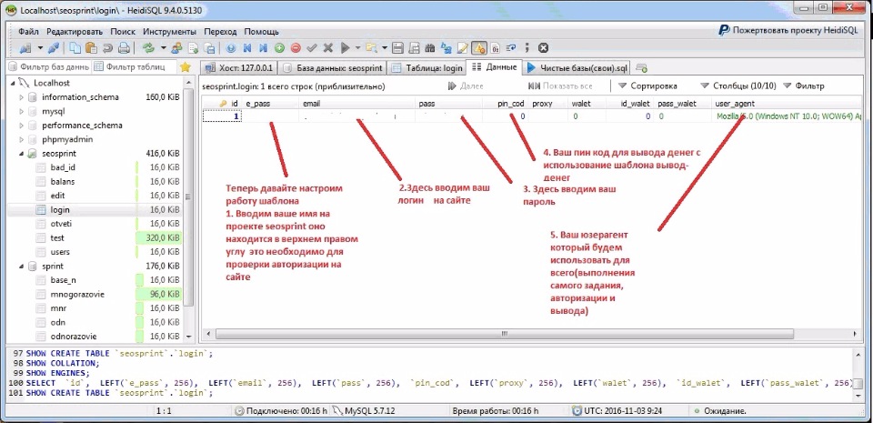Click the close tab circle-X icon
Viewport: 873px width, 423px height.
tap(544, 48)
